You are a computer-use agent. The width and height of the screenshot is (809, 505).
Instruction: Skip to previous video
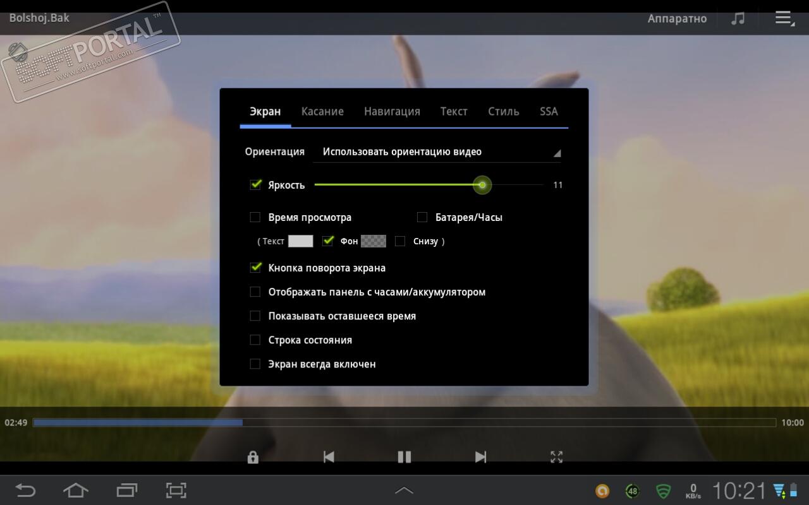pos(329,457)
